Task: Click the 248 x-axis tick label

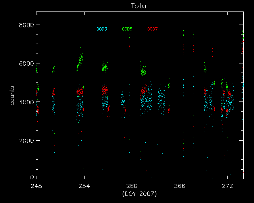Action: pos(36,186)
